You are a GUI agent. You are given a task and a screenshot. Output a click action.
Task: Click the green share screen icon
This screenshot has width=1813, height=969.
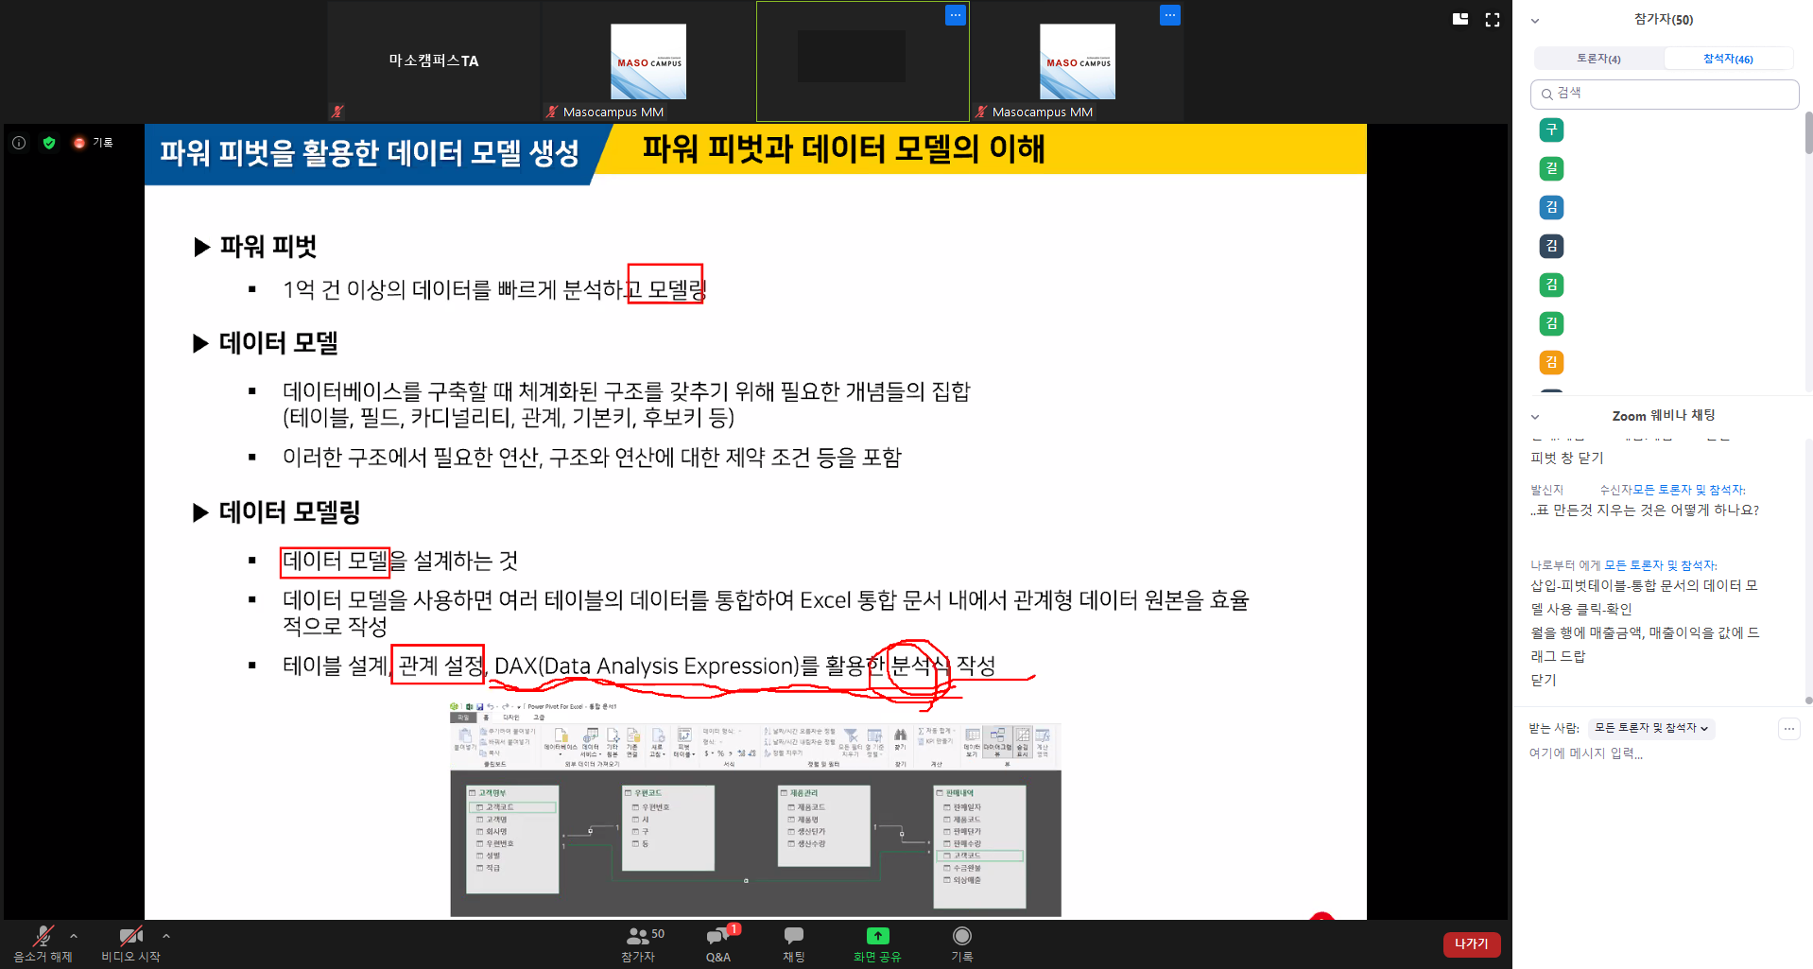tap(877, 936)
